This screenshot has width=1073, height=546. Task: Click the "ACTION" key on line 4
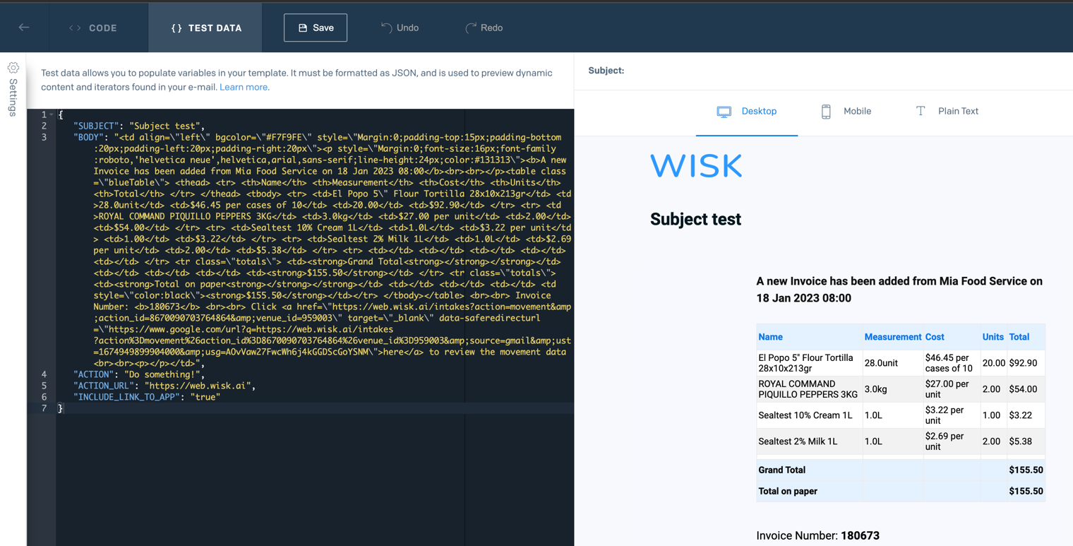93,374
